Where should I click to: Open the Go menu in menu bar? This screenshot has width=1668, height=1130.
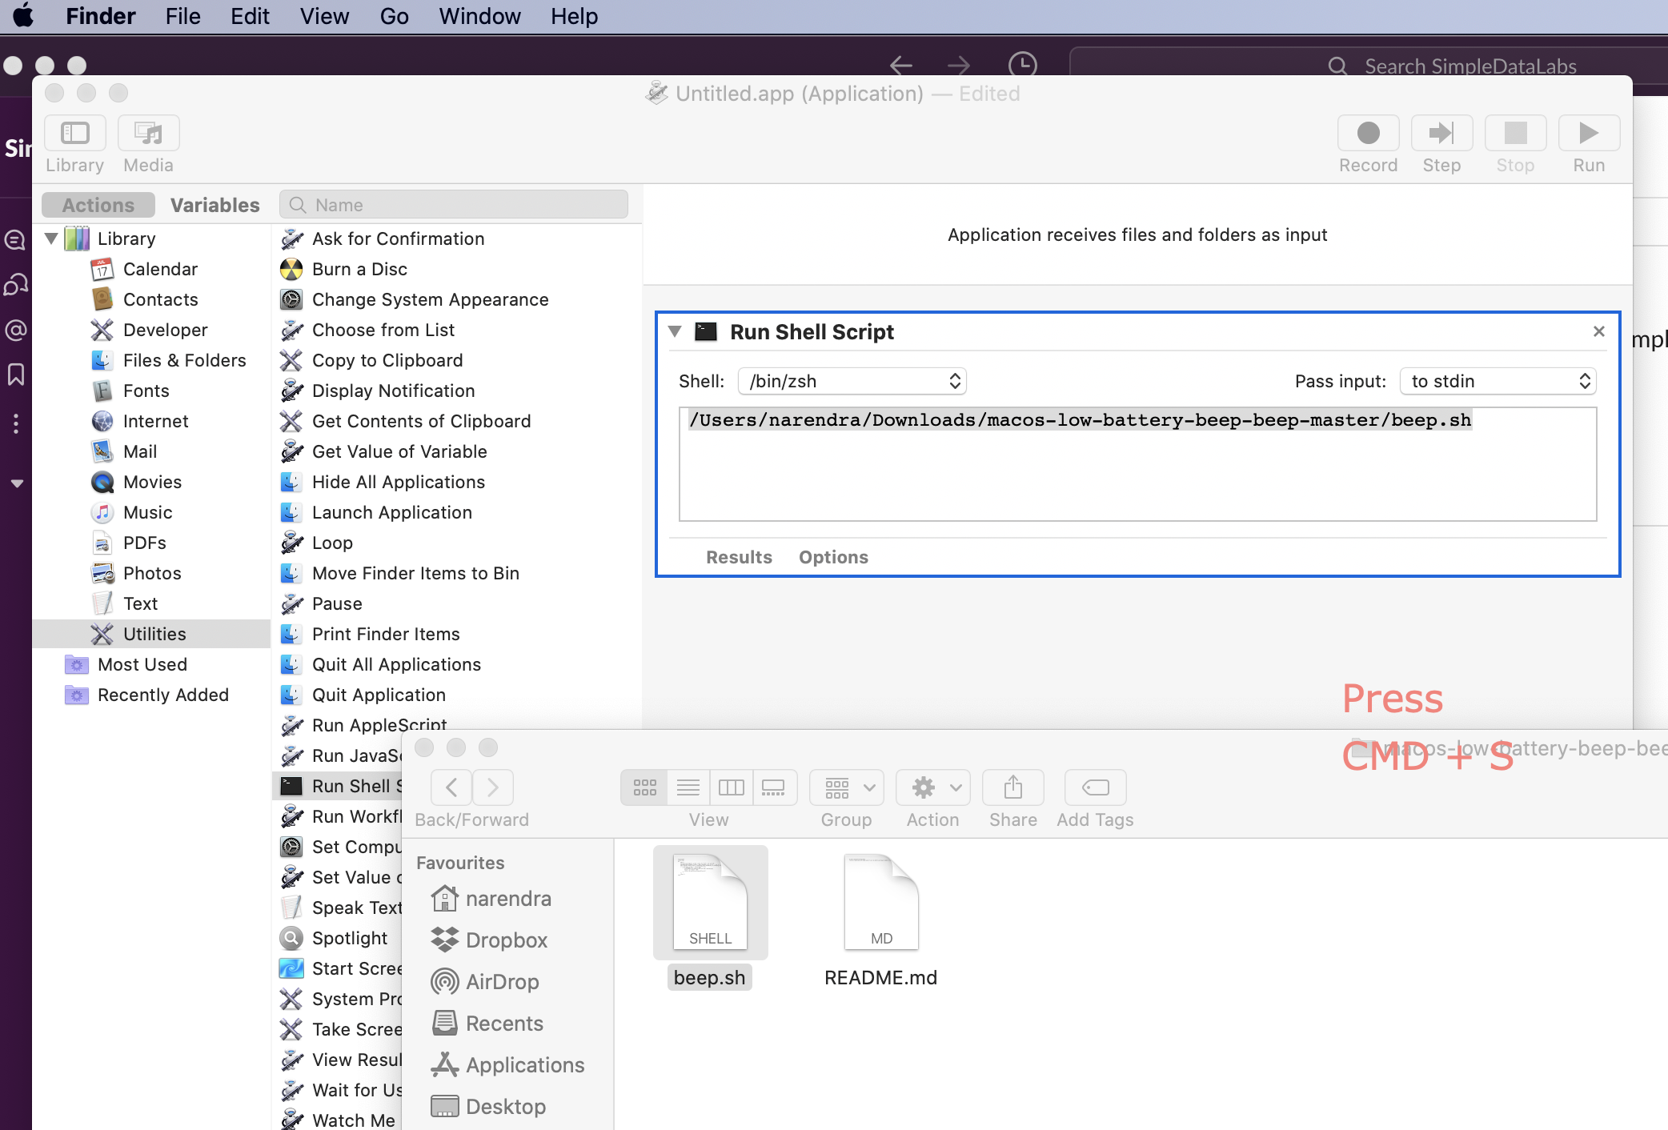click(394, 16)
